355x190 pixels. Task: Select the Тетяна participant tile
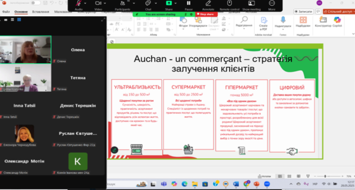tap(78, 78)
